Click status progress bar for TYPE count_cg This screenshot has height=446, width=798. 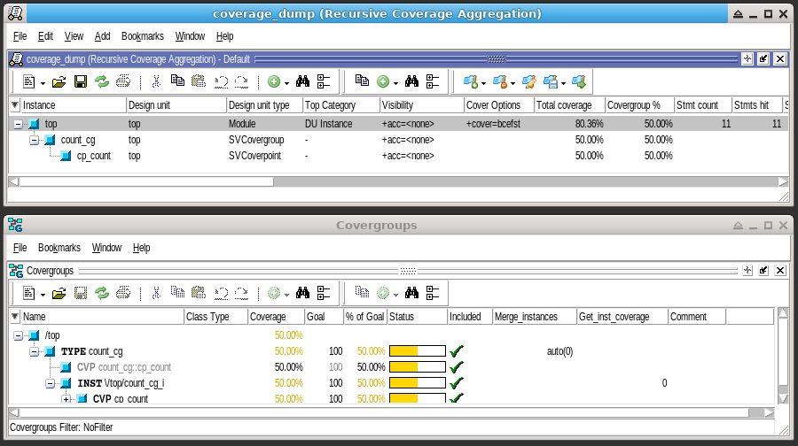click(x=418, y=351)
